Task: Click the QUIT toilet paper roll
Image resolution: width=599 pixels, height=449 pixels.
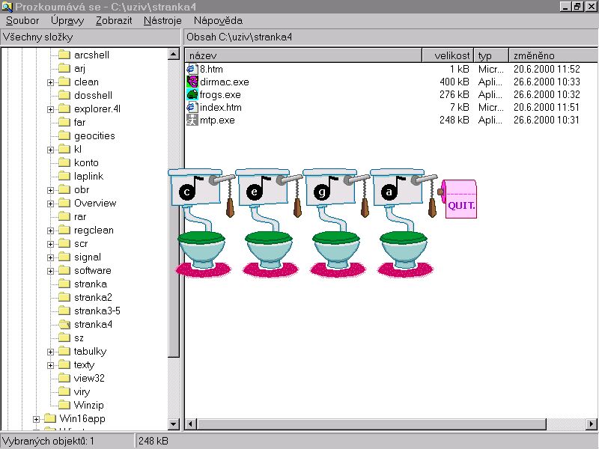Action: coord(460,200)
